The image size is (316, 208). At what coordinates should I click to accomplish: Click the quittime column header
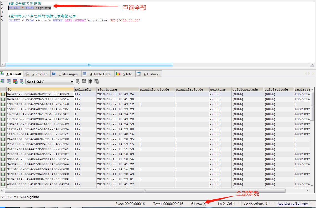pyautogui.click(x=220, y=89)
